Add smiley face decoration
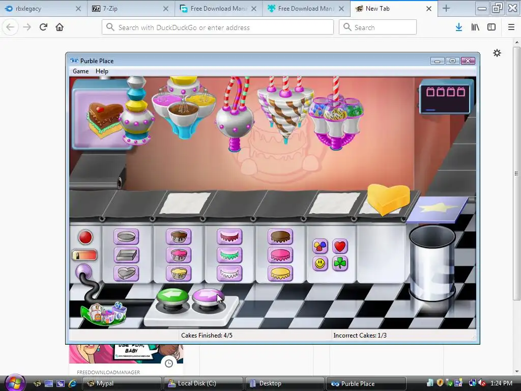521x391 pixels. (x=321, y=264)
